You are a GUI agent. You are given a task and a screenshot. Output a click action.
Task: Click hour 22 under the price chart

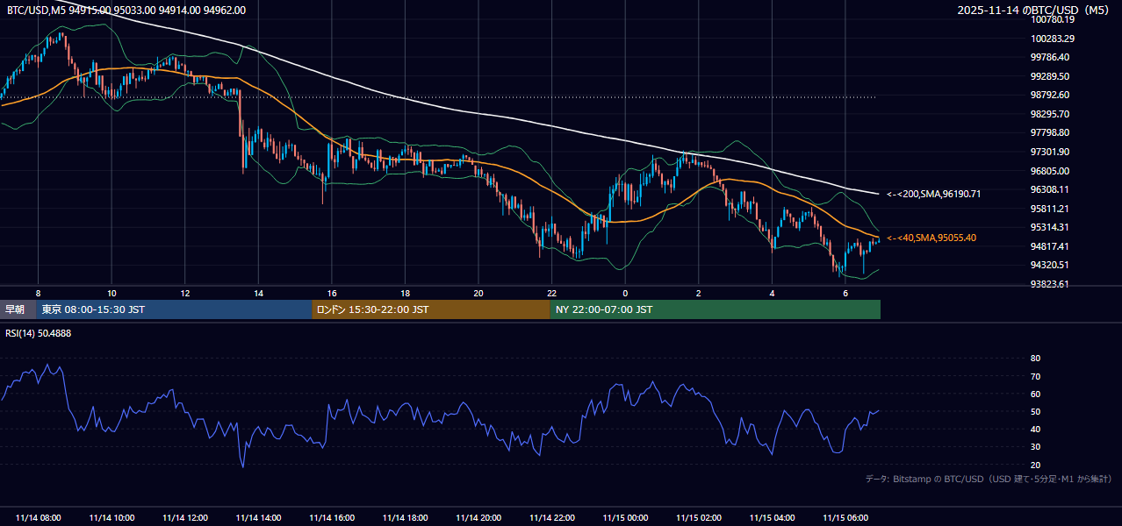point(551,292)
